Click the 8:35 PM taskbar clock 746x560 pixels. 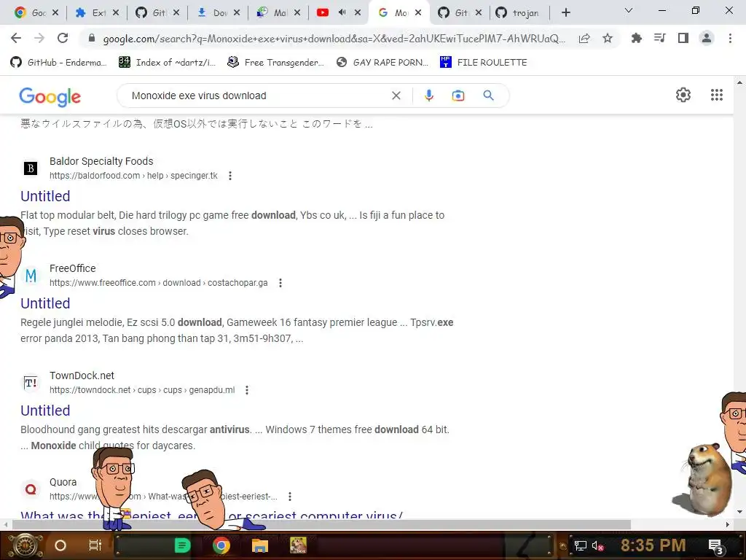[653, 545]
